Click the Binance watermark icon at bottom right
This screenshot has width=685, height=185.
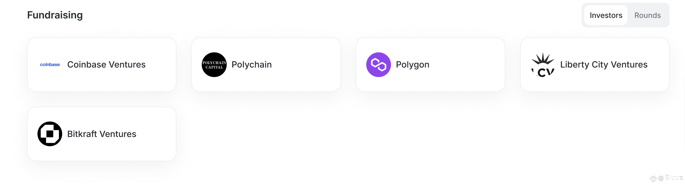tap(653, 178)
